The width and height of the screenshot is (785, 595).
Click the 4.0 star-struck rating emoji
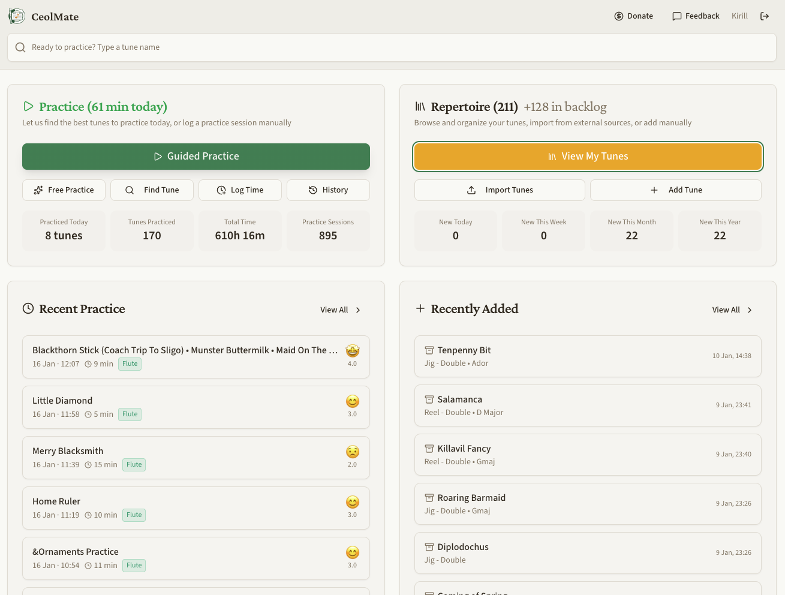point(353,351)
